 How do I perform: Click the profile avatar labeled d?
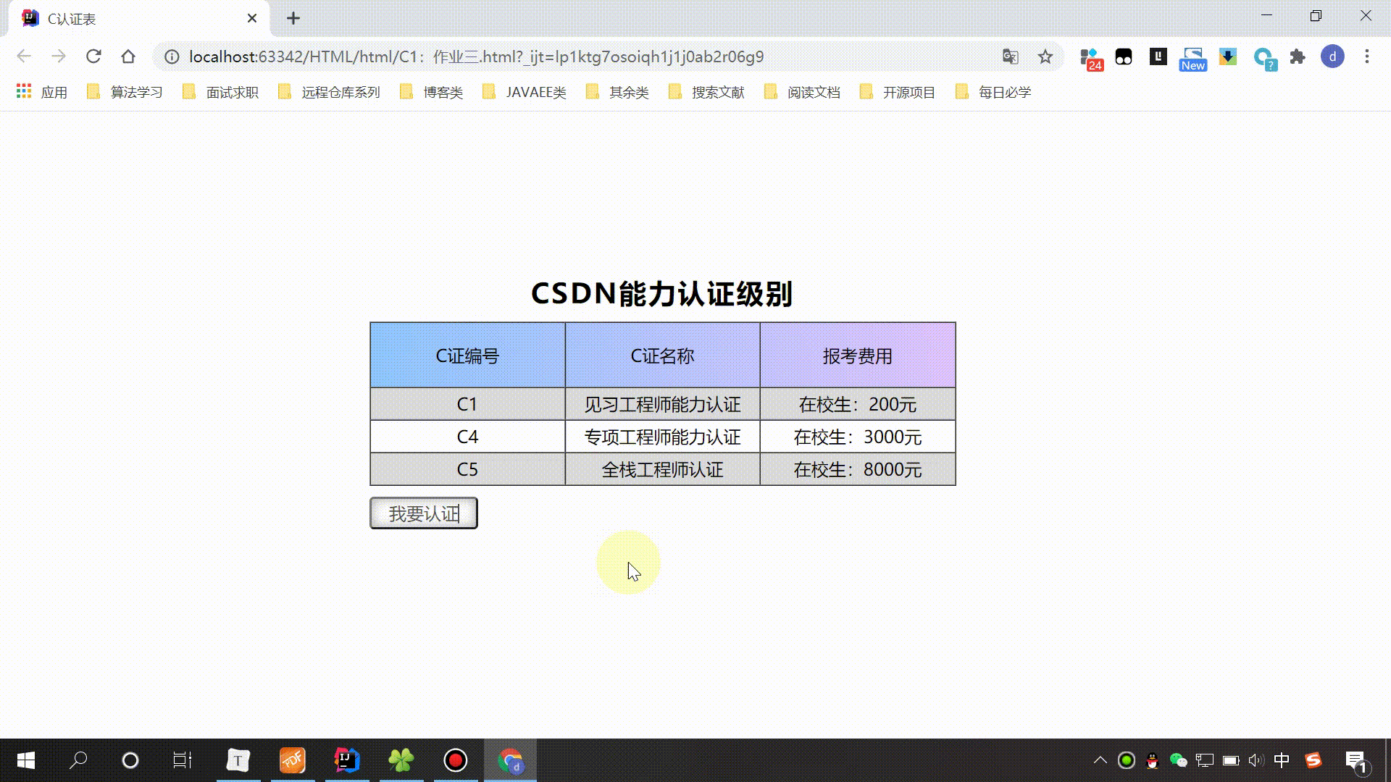pos(1332,56)
